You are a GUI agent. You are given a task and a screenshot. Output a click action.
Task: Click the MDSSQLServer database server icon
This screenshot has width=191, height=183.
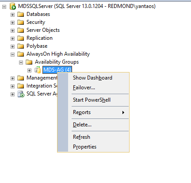pyautogui.click(x=13, y=6)
